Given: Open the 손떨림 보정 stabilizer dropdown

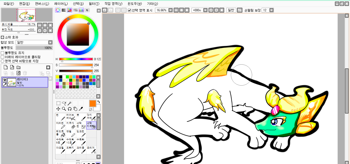Looking at the screenshot, I should 272,10.
